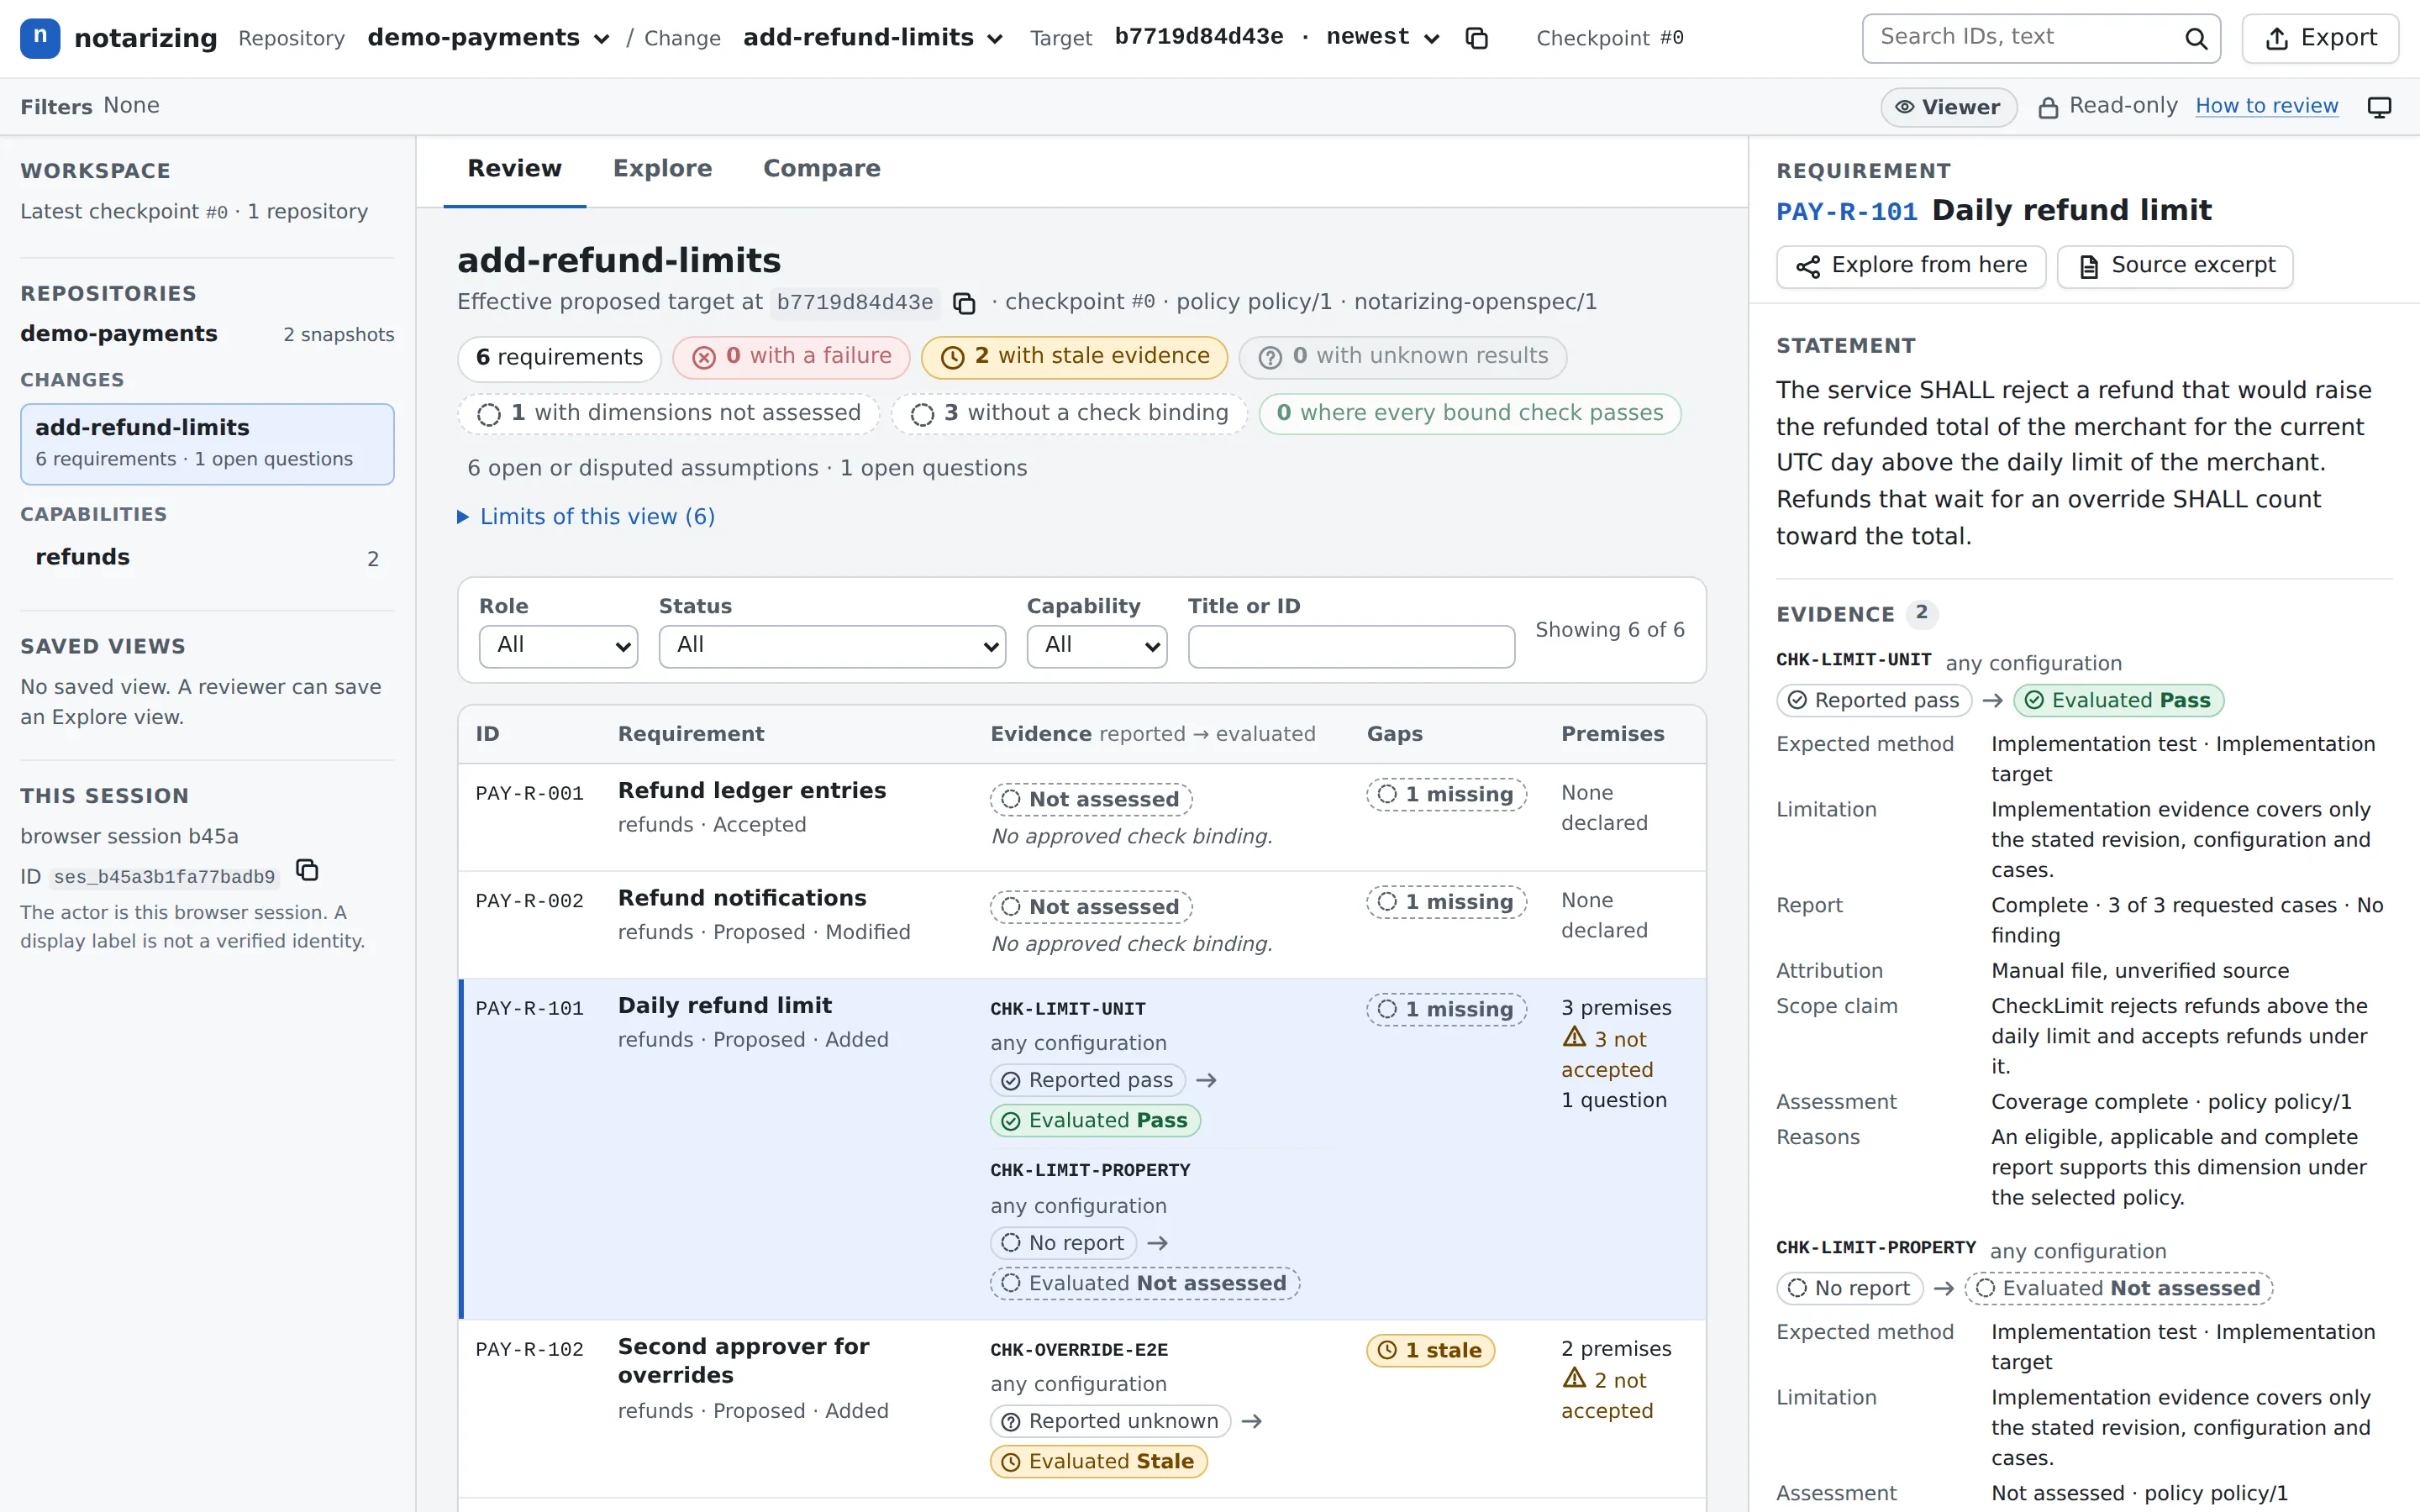This screenshot has height=1512, width=2420.
Task: Open Second approver for overrides row
Action: (1081, 1408)
